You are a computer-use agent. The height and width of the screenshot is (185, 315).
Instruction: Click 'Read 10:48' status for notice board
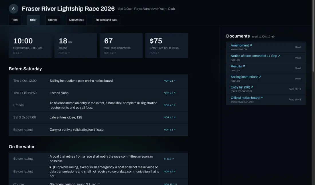point(295,100)
